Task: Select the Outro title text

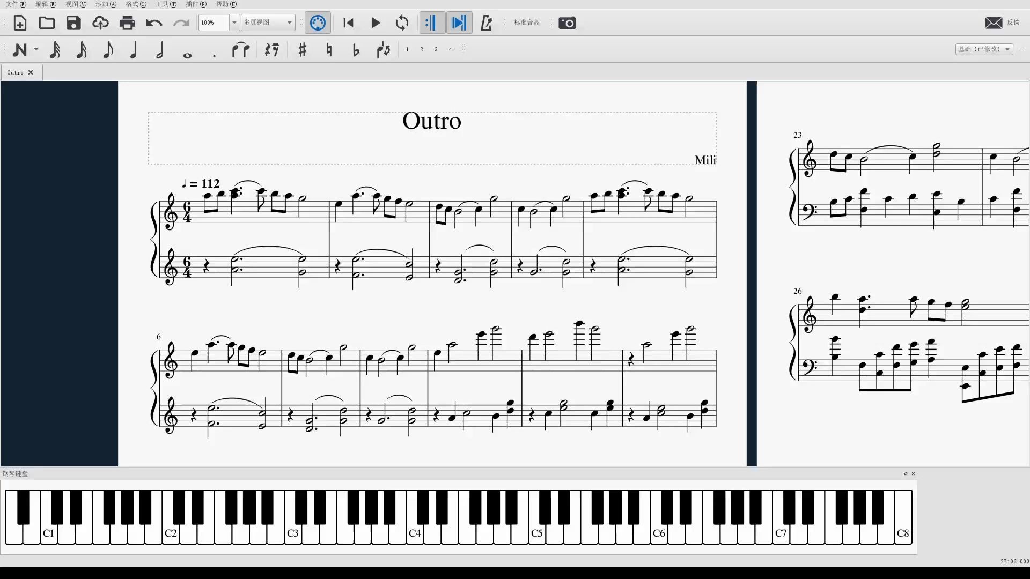Action: [432, 121]
